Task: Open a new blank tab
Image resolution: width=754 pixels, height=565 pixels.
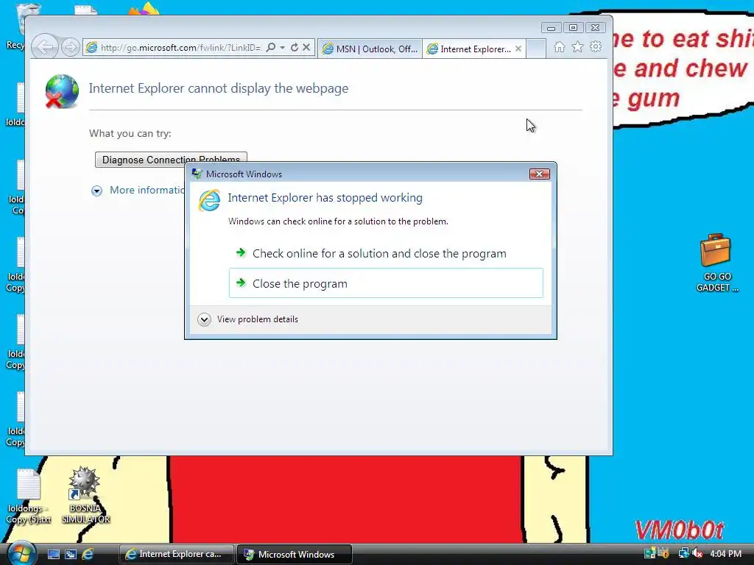Action: coord(536,49)
